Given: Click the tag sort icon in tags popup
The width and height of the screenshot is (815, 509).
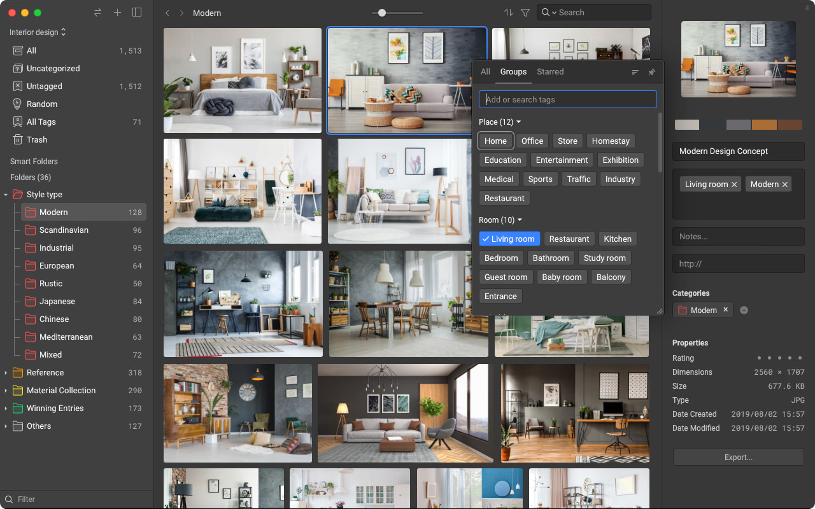Looking at the screenshot, I should (x=635, y=72).
